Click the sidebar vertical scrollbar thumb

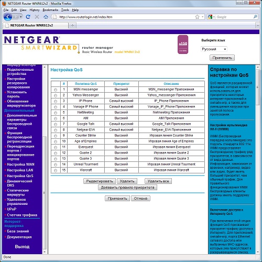(x=45, y=192)
